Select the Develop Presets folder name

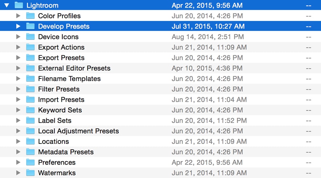pos(64,26)
